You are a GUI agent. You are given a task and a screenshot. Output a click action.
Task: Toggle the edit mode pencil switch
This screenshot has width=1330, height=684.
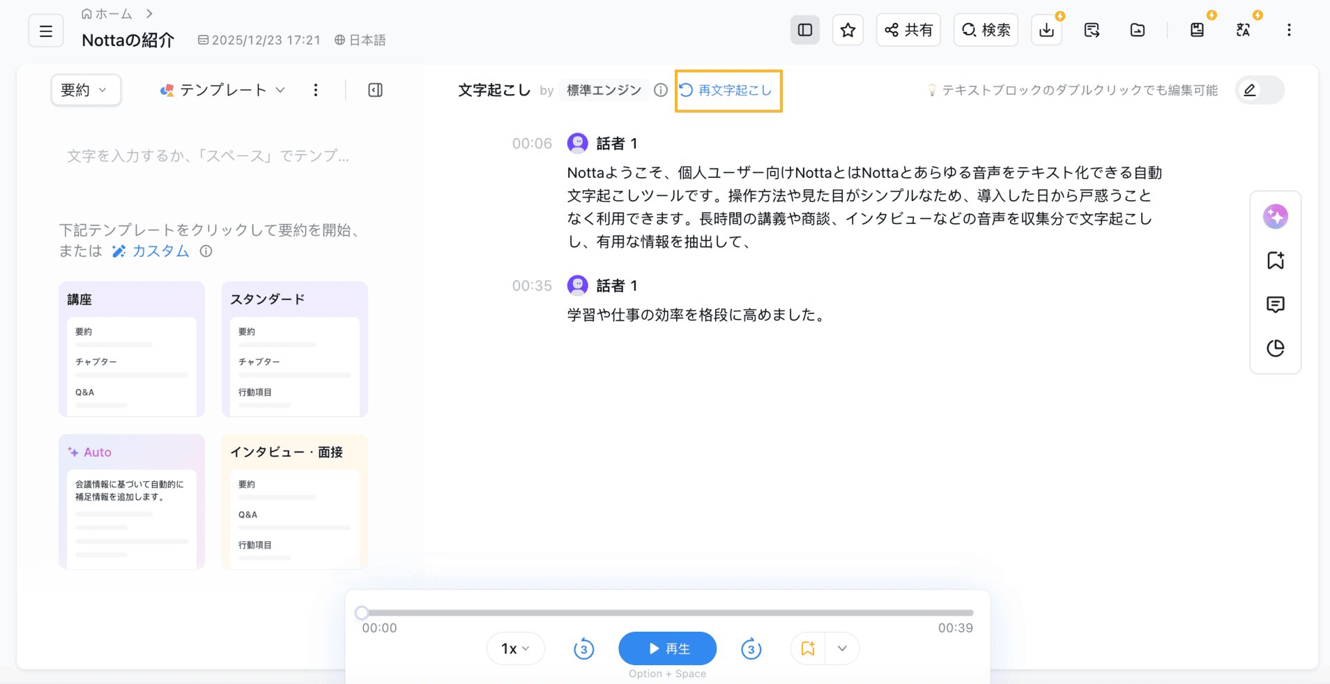(x=1260, y=90)
